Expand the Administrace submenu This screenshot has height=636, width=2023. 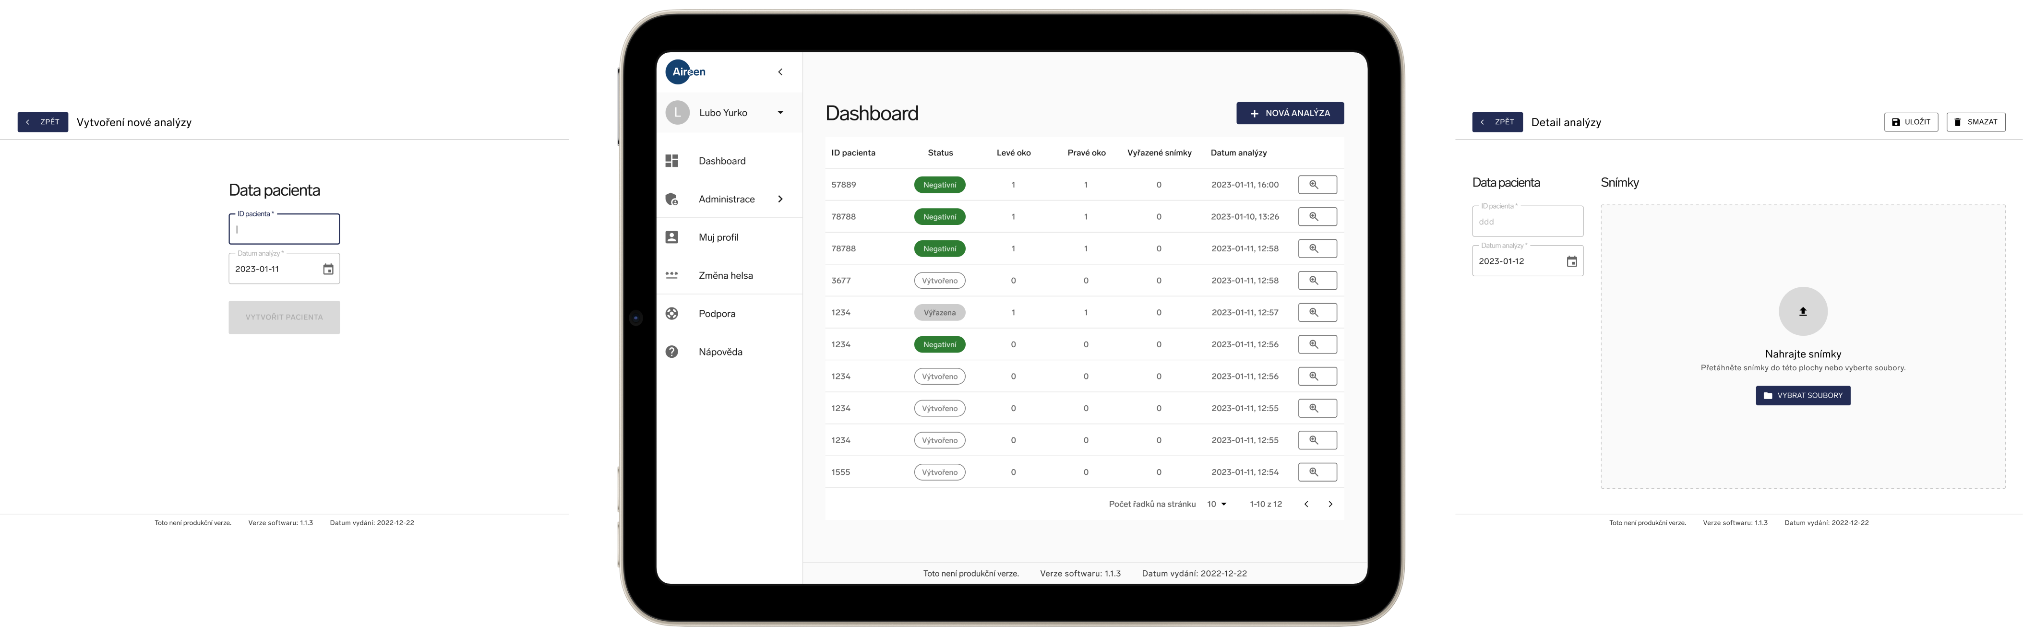(x=780, y=199)
